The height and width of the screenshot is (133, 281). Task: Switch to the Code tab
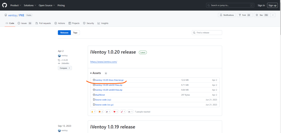[10, 23]
